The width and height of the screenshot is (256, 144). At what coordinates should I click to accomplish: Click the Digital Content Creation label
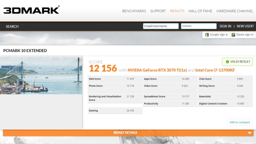coord(213,104)
